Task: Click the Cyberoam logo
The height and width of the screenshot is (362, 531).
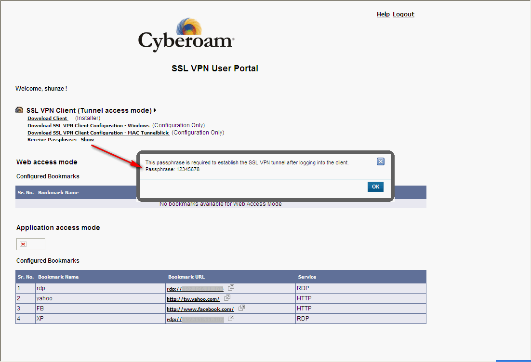Action: (x=186, y=35)
